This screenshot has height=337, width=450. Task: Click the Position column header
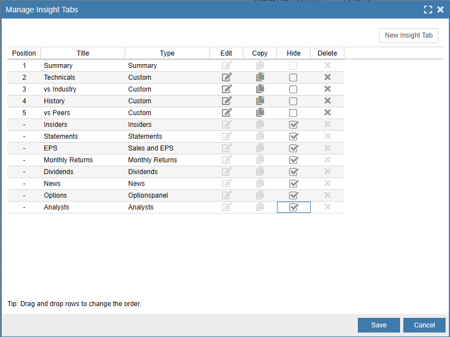tap(24, 53)
